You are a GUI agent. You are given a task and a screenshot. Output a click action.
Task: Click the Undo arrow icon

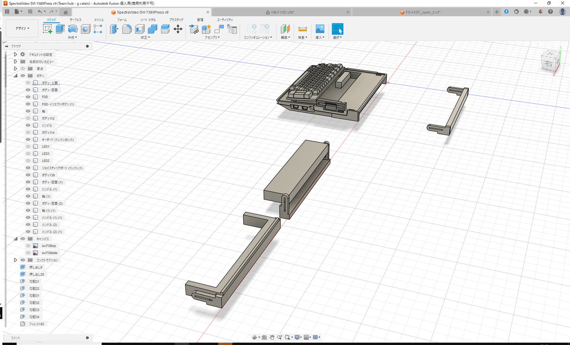pos(39,11)
